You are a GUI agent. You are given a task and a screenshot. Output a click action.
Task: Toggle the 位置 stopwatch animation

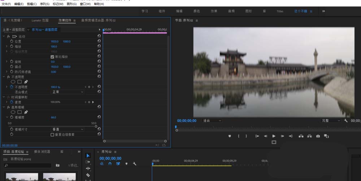(11, 41)
